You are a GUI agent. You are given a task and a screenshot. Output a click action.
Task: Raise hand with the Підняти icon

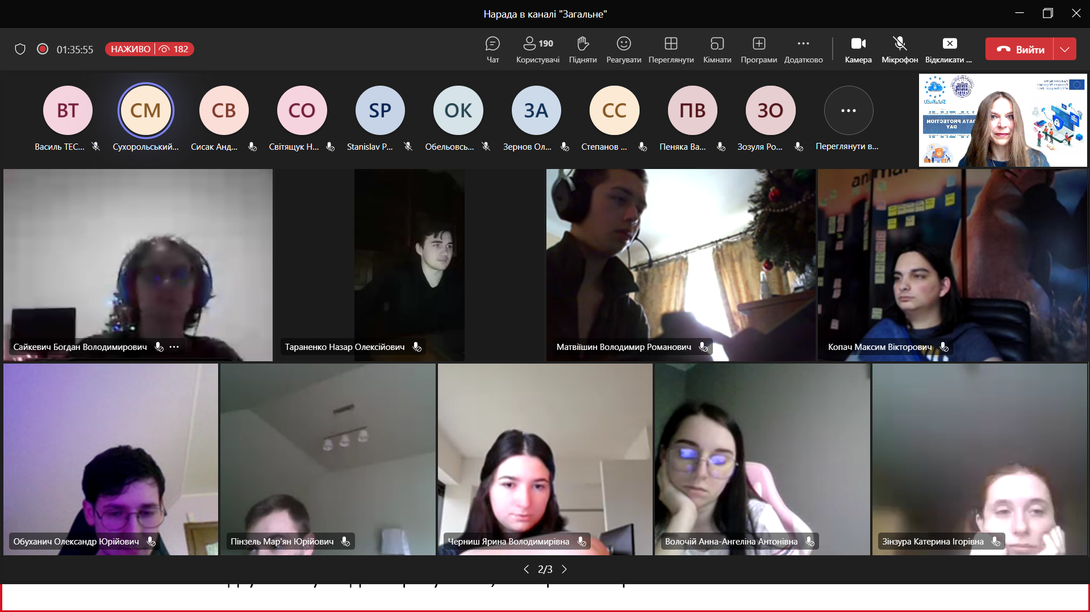pos(583,49)
